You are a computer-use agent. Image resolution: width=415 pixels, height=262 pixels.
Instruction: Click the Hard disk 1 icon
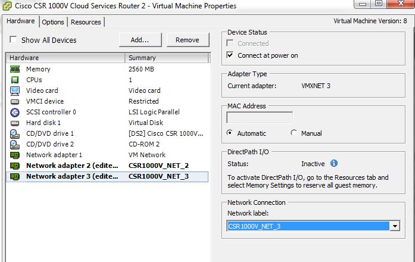click(15, 123)
